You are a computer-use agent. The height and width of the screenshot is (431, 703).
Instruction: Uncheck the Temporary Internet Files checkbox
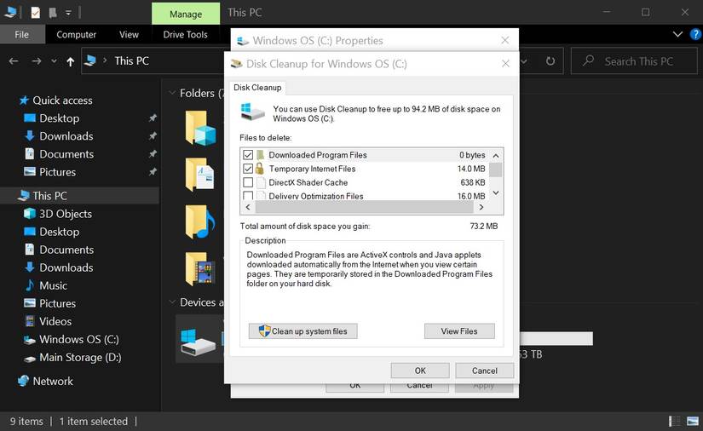(248, 169)
